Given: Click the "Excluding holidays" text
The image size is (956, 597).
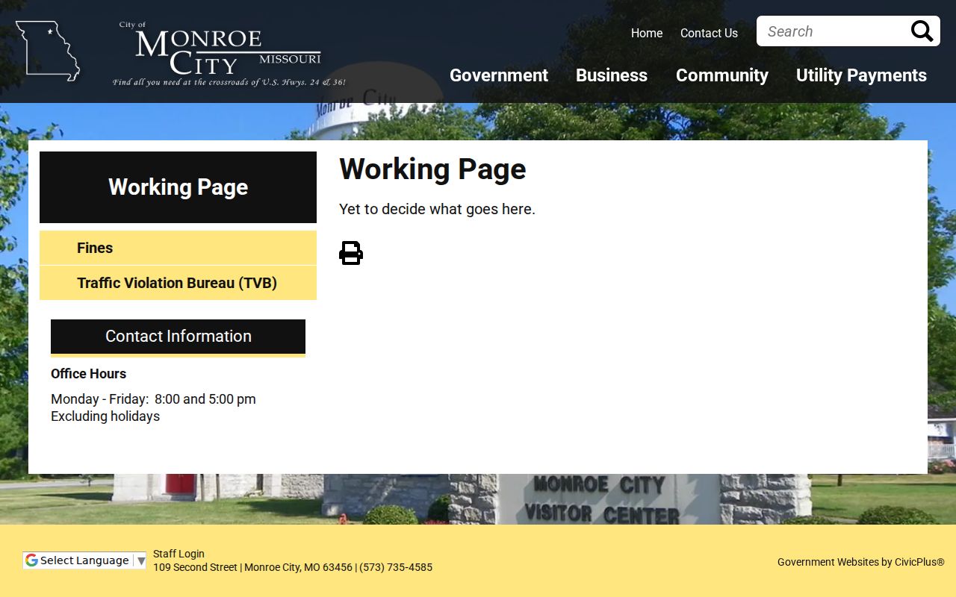Looking at the screenshot, I should 105,416.
